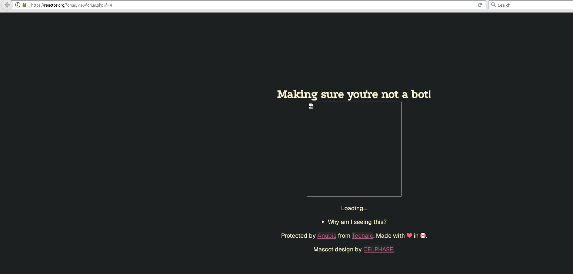
Task: Click the magnifier icon in the search box
Action: [493, 5]
